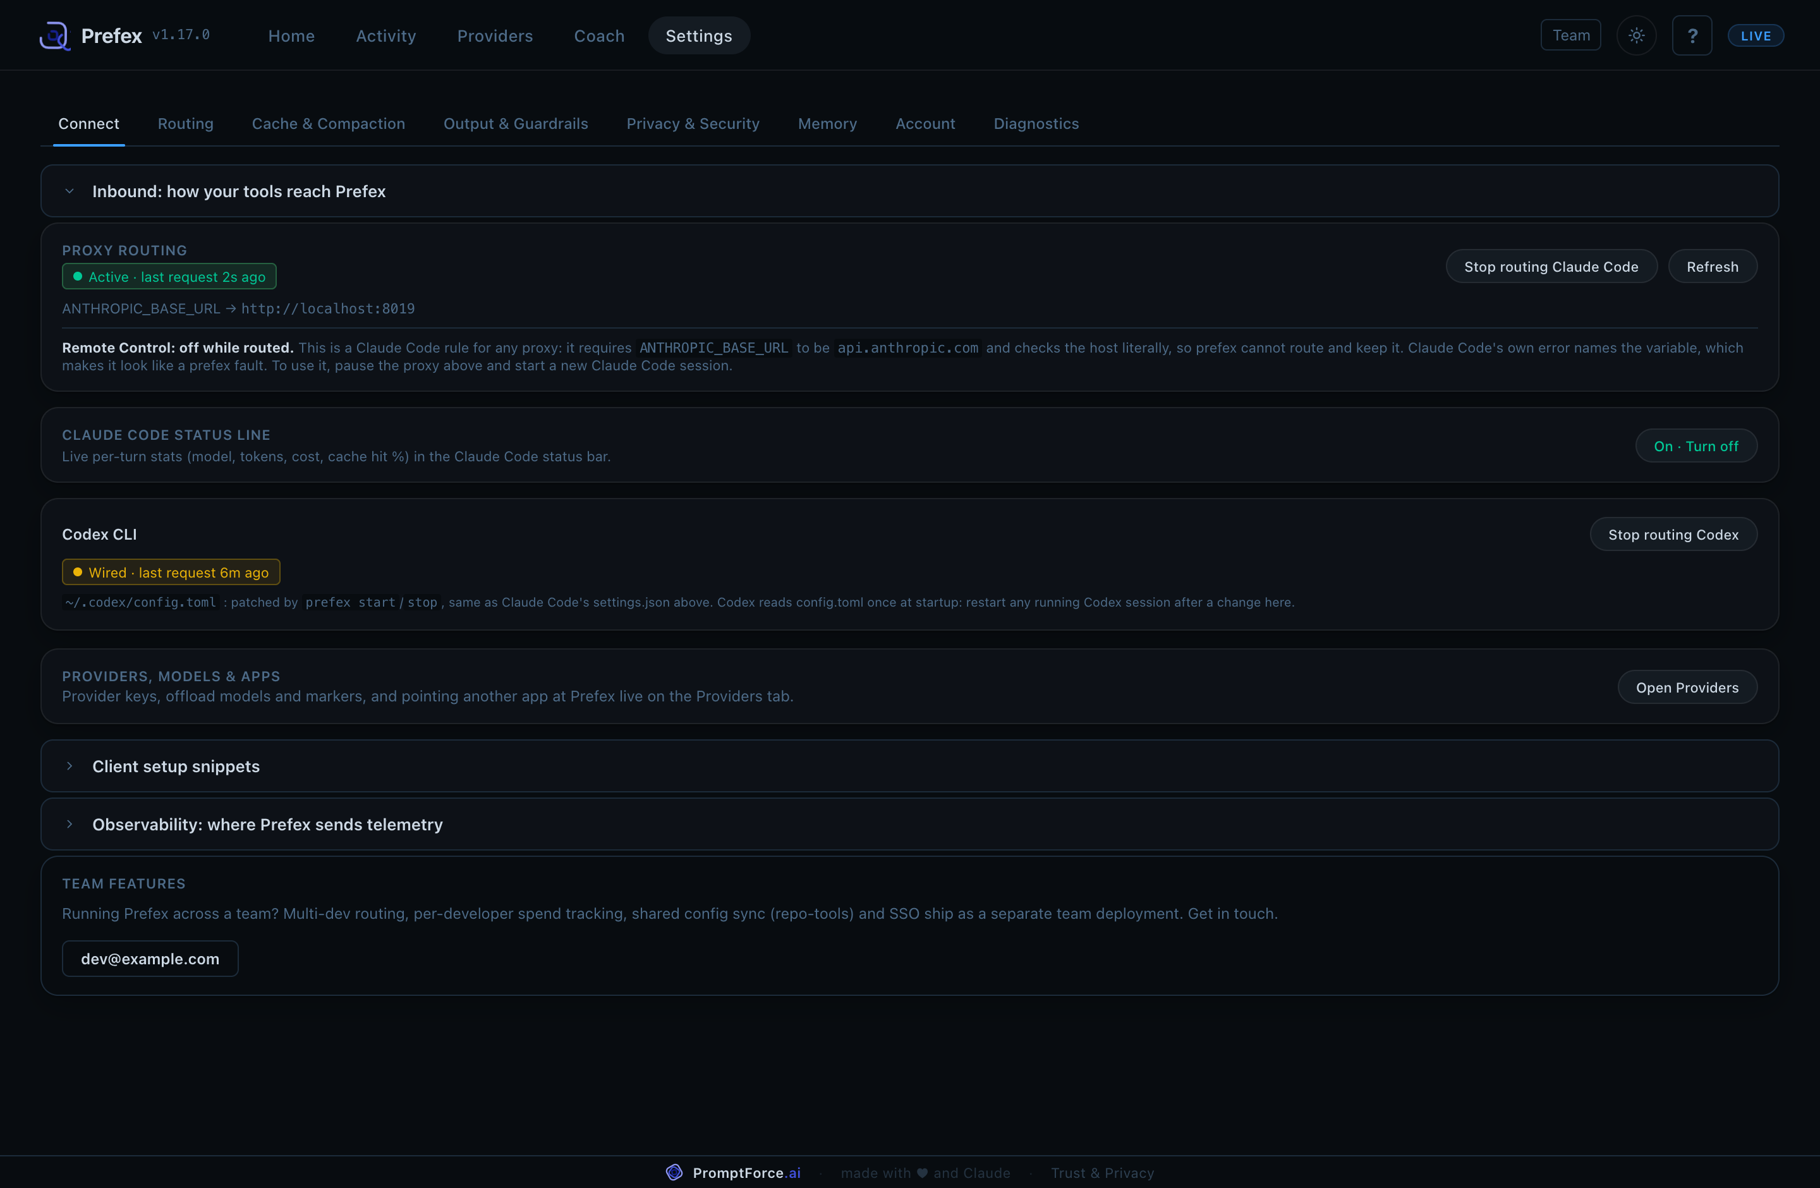1820x1188 pixels.
Task: Switch to Output & Guardrails tab
Action: [516, 124]
